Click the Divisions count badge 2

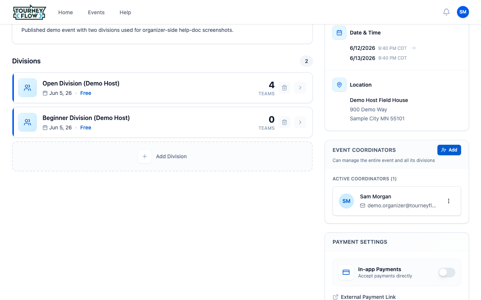tap(306, 61)
